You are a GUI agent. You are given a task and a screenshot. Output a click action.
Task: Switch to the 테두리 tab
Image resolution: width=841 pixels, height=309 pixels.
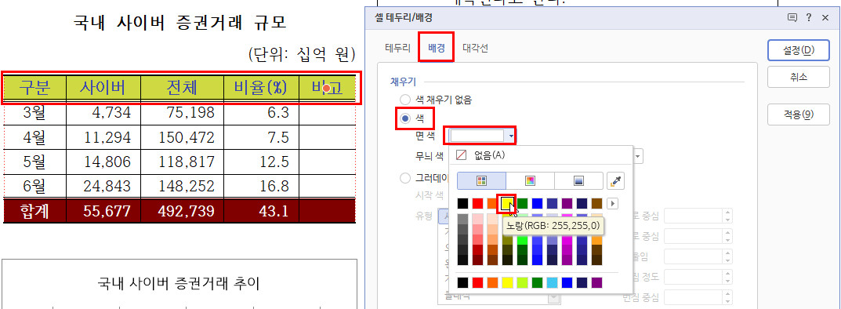point(397,48)
